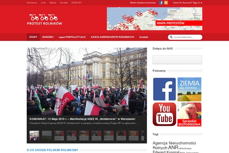The width and height of the screenshot is (229, 153).
Task: Select the START menu tab
Action: pos(33,37)
